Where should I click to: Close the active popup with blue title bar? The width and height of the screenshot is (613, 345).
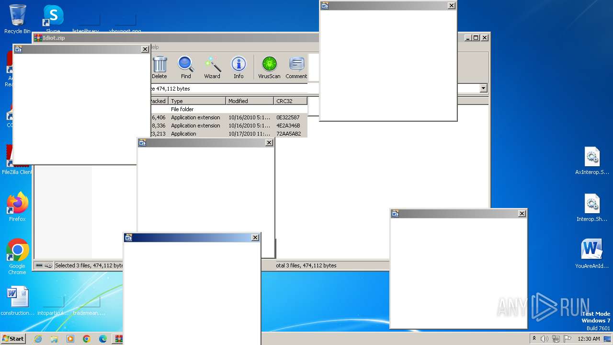(x=255, y=237)
